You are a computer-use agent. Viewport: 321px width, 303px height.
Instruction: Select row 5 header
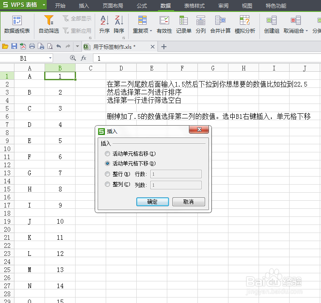(7, 109)
